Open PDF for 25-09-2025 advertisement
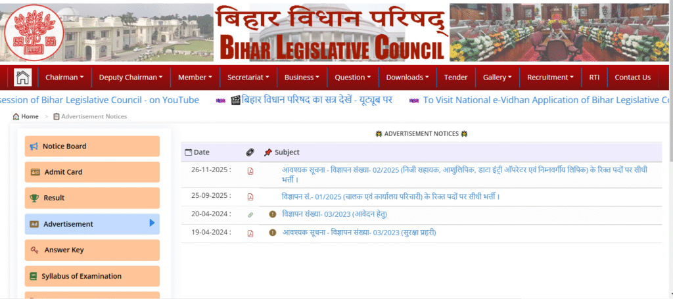673x299 pixels. point(250,197)
